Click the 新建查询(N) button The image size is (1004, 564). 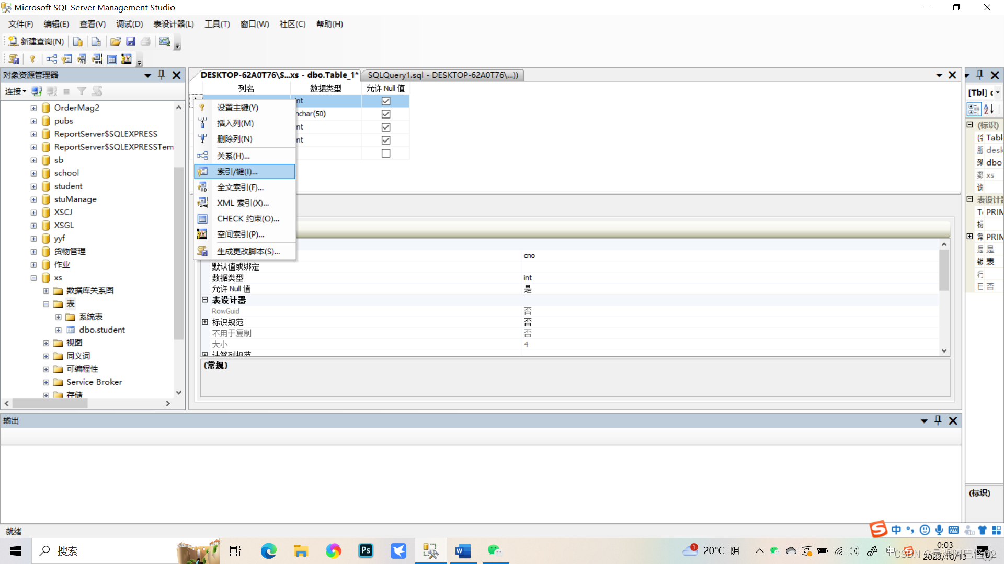pos(36,42)
